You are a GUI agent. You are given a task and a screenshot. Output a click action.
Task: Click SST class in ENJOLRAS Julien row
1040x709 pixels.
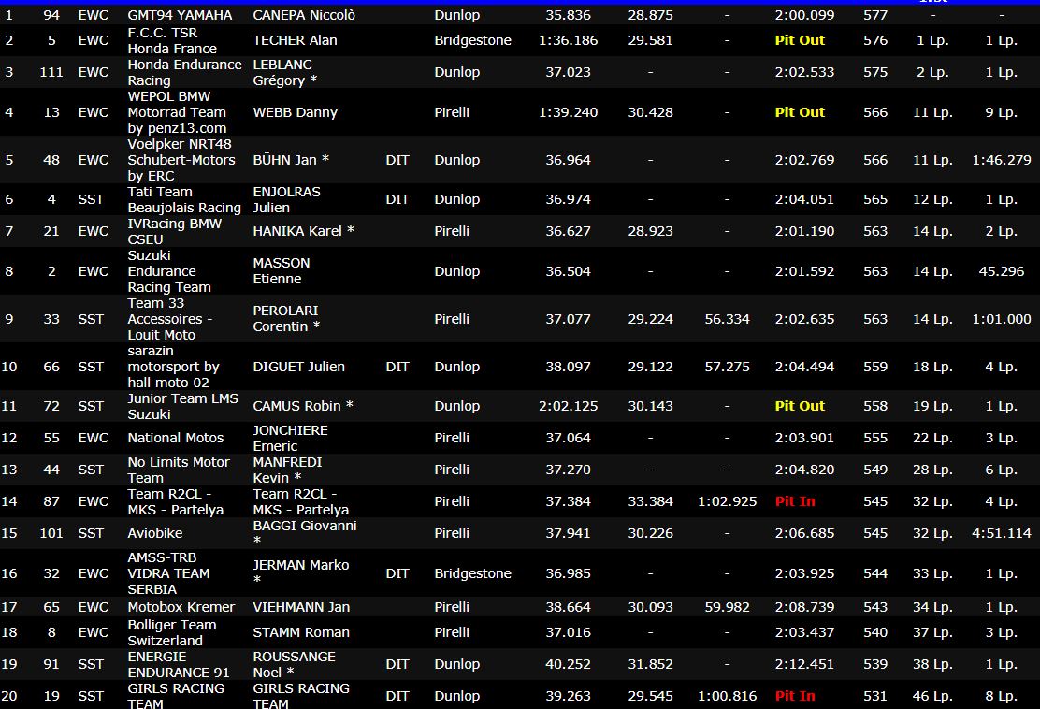click(92, 199)
